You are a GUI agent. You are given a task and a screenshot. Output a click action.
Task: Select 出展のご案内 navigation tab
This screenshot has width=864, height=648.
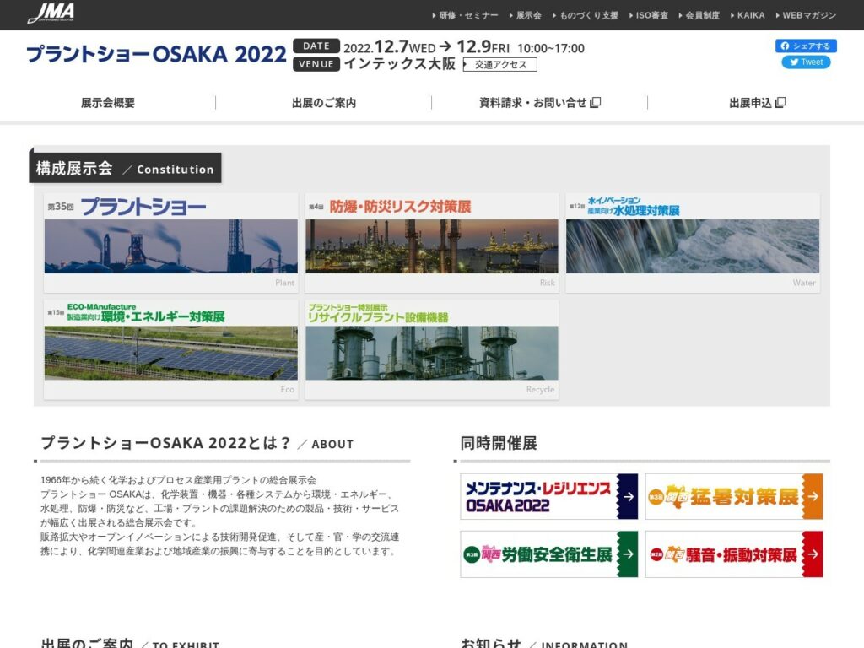tap(324, 102)
